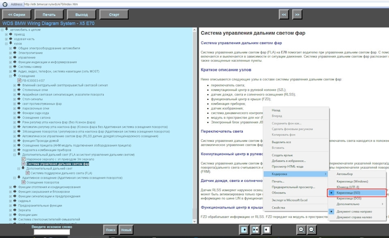
Task: Choose Юникод (UTF-8) encoding
Action: 357,187
